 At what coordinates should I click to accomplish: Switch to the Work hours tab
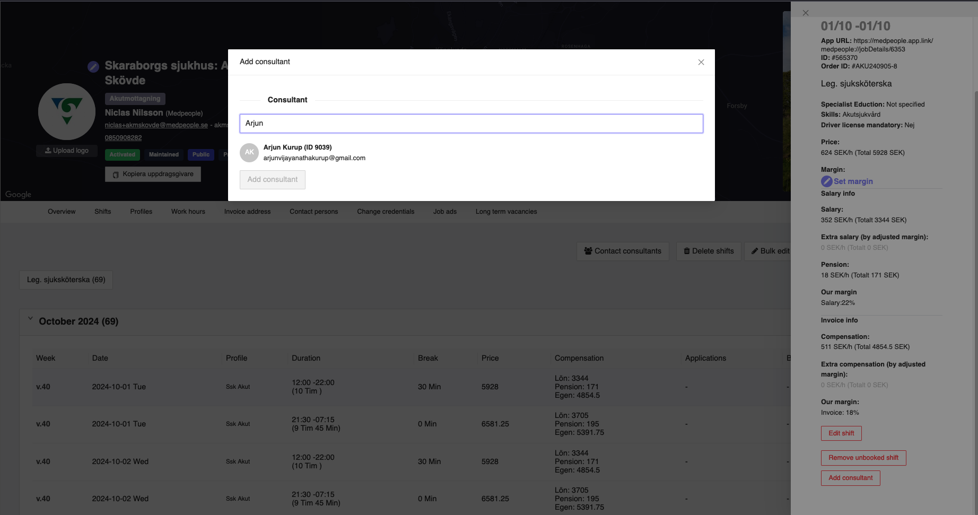click(x=188, y=212)
